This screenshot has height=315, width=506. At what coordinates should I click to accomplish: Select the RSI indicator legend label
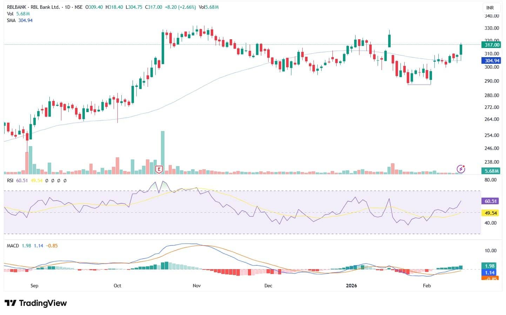10,180
